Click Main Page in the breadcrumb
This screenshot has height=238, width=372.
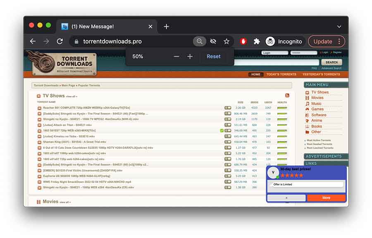pyautogui.click(x=68, y=85)
